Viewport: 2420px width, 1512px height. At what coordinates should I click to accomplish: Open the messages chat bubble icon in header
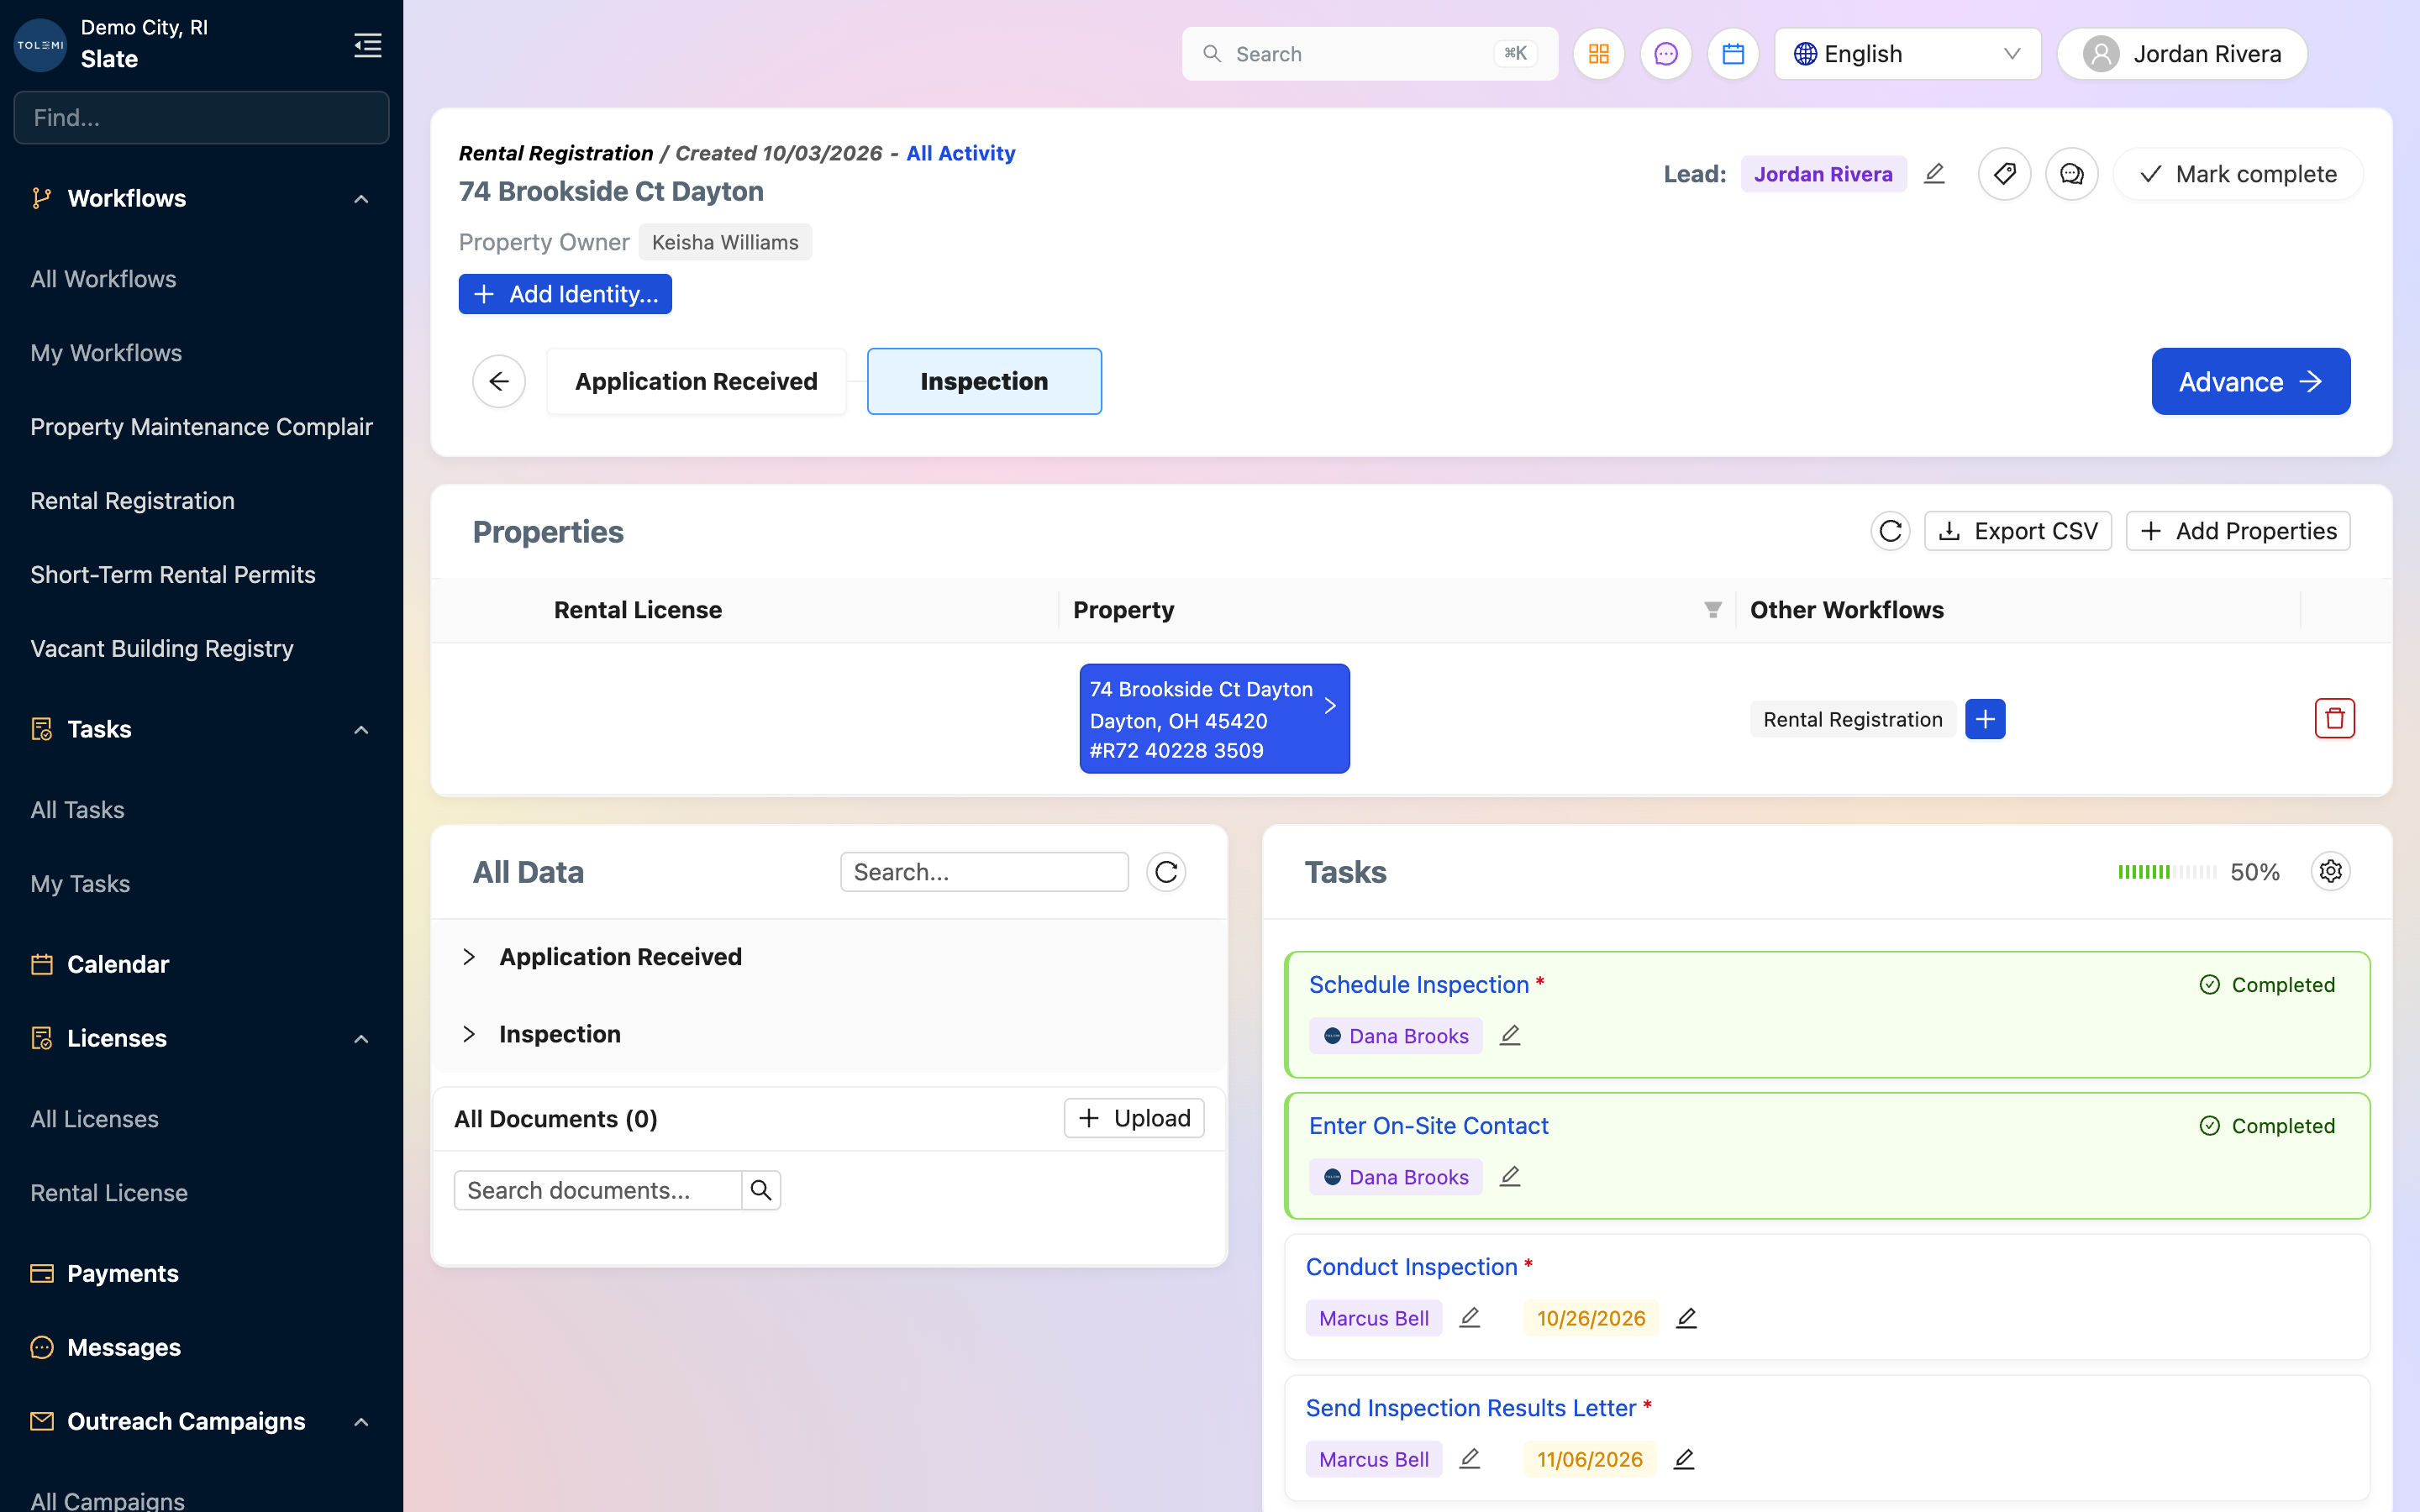(1665, 54)
